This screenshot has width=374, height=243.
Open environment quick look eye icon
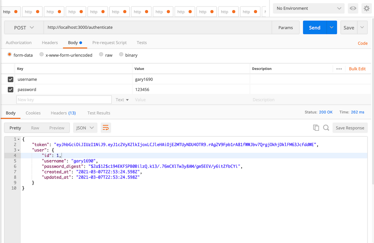[353, 8]
